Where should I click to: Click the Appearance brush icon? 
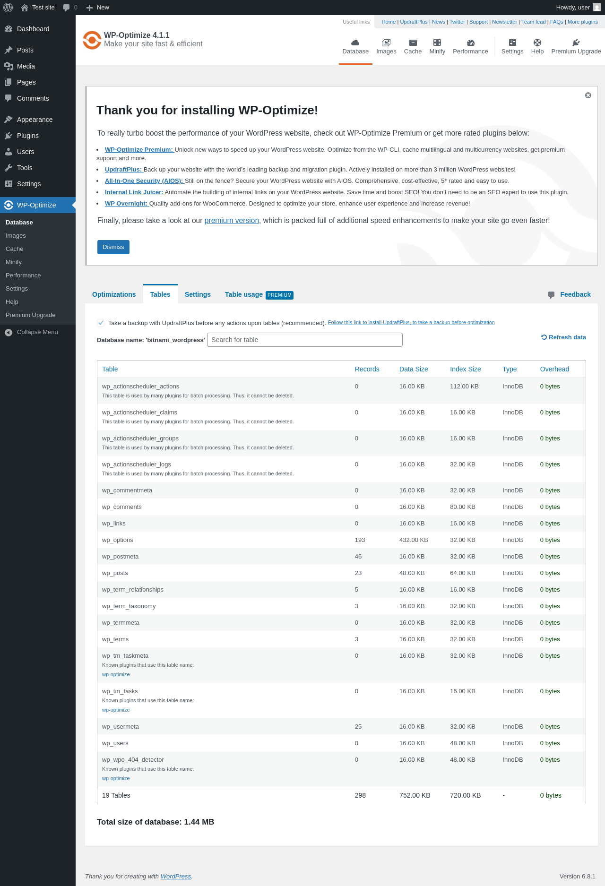[x=9, y=120]
